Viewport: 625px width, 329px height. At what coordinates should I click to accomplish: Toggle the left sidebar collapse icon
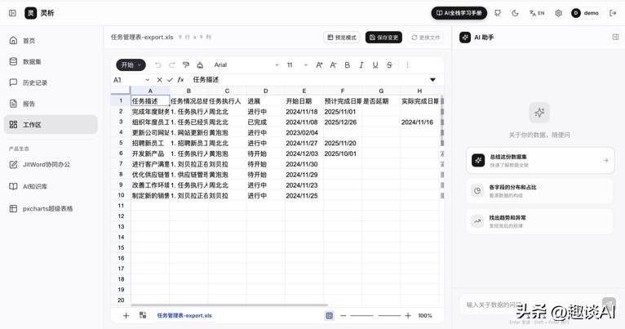click(12, 13)
